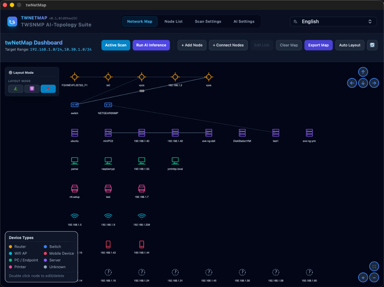384x287 pixels.
Task: Select the yamai PC node
Action: click(x=75, y=161)
